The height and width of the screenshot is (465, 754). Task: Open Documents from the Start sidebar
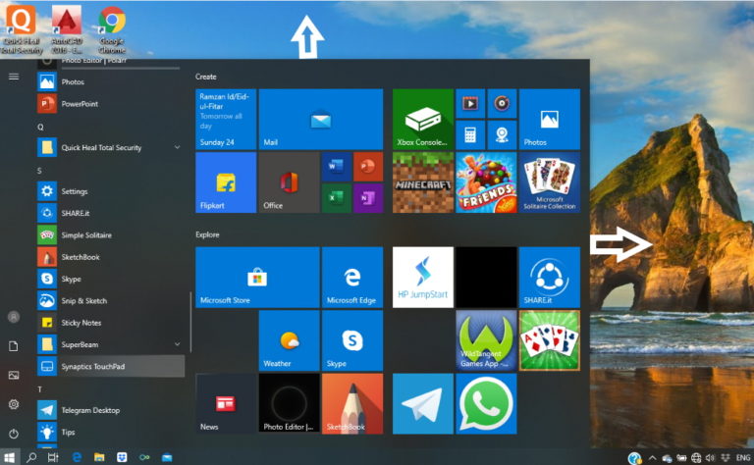pyautogui.click(x=14, y=346)
